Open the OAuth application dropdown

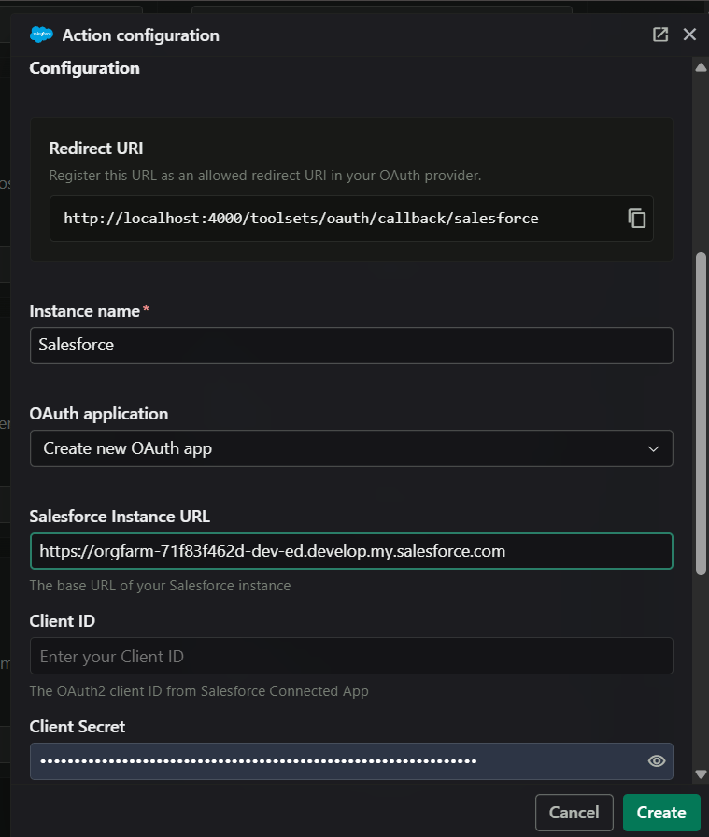pyautogui.click(x=351, y=448)
